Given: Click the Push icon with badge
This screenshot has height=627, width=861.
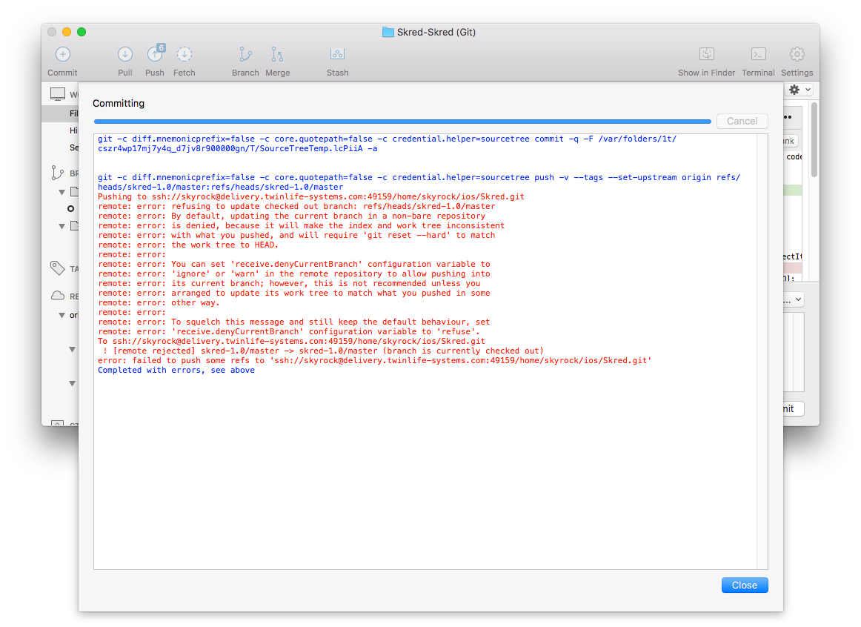Looking at the screenshot, I should coord(156,53).
